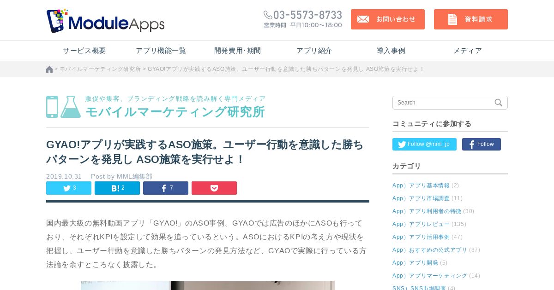Screen dimensions: 554x290
Task: Click Post by MML編集部 author text
Action: pyautogui.click(x=121, y=176)
